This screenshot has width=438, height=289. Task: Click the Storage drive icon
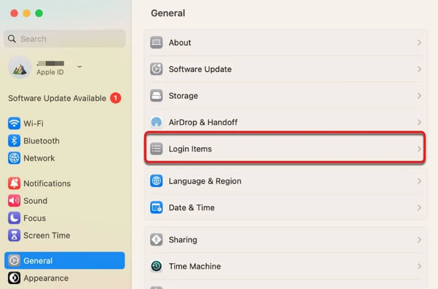[x=156, y=96]
